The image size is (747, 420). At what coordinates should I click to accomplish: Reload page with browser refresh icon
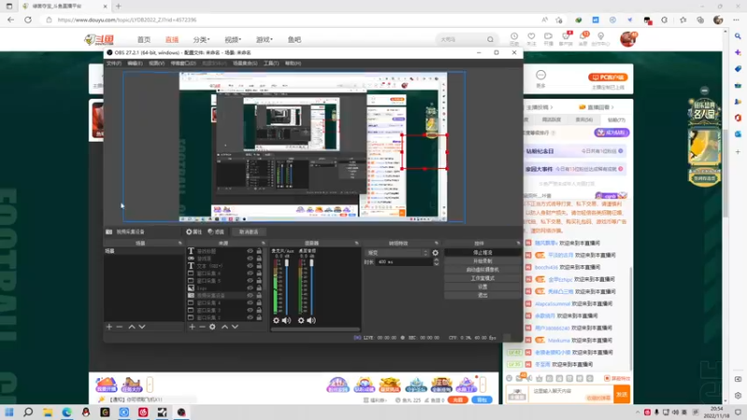pyautogui.click(x=28, y=20)
